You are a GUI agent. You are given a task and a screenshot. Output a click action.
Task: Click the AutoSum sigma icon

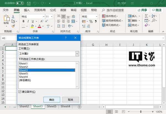click(x=146, y=16)
